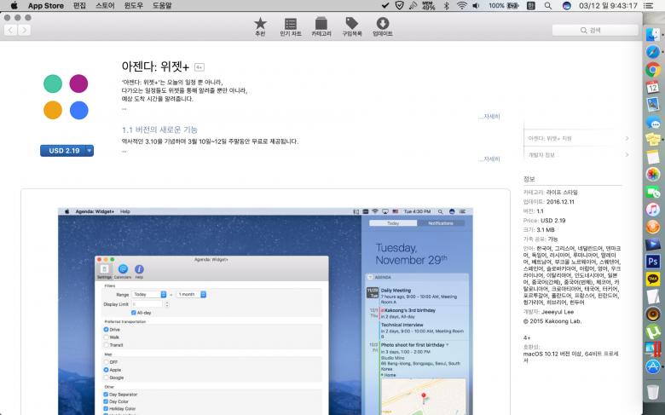Viewport: 665px width, 415px height.
Task: Open the price dropdown arrow next to USD 2.19
Action: (89, 151)
